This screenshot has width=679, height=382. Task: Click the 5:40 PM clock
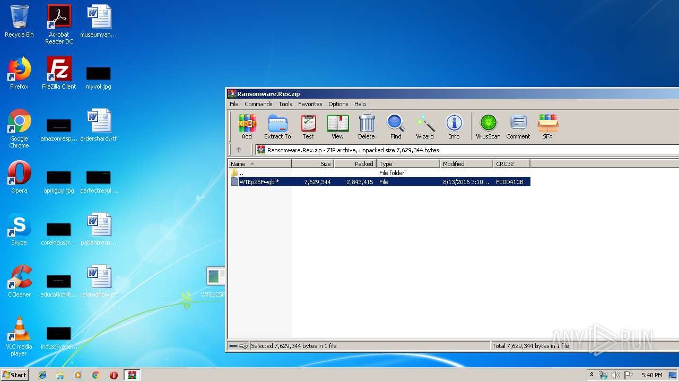[x=651, y=375]
